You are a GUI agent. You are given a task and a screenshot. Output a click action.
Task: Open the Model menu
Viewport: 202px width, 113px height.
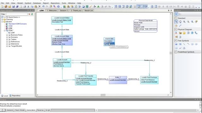(x=20, y=3)
